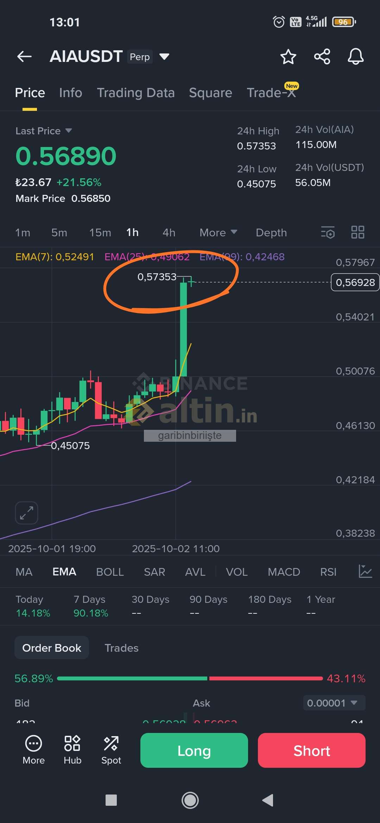Toggle the MACD indicator
Image resolution: width=380 pixels, height=823 pixels.
284,572
